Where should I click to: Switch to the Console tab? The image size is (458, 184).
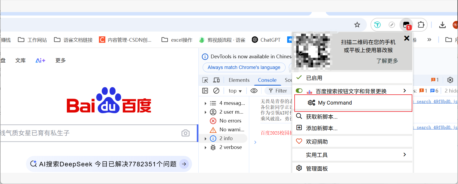267,80
